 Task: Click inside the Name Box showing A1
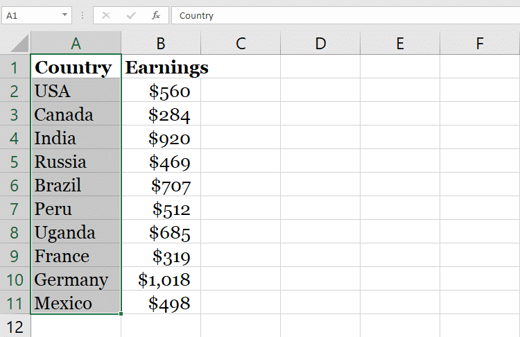(x=31, y=15)
